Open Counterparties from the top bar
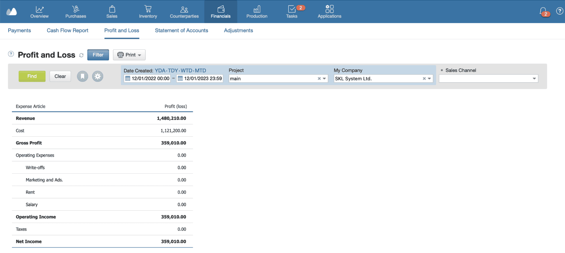The width and height of the screenshot is (565, 253). (x=184, y=12)
